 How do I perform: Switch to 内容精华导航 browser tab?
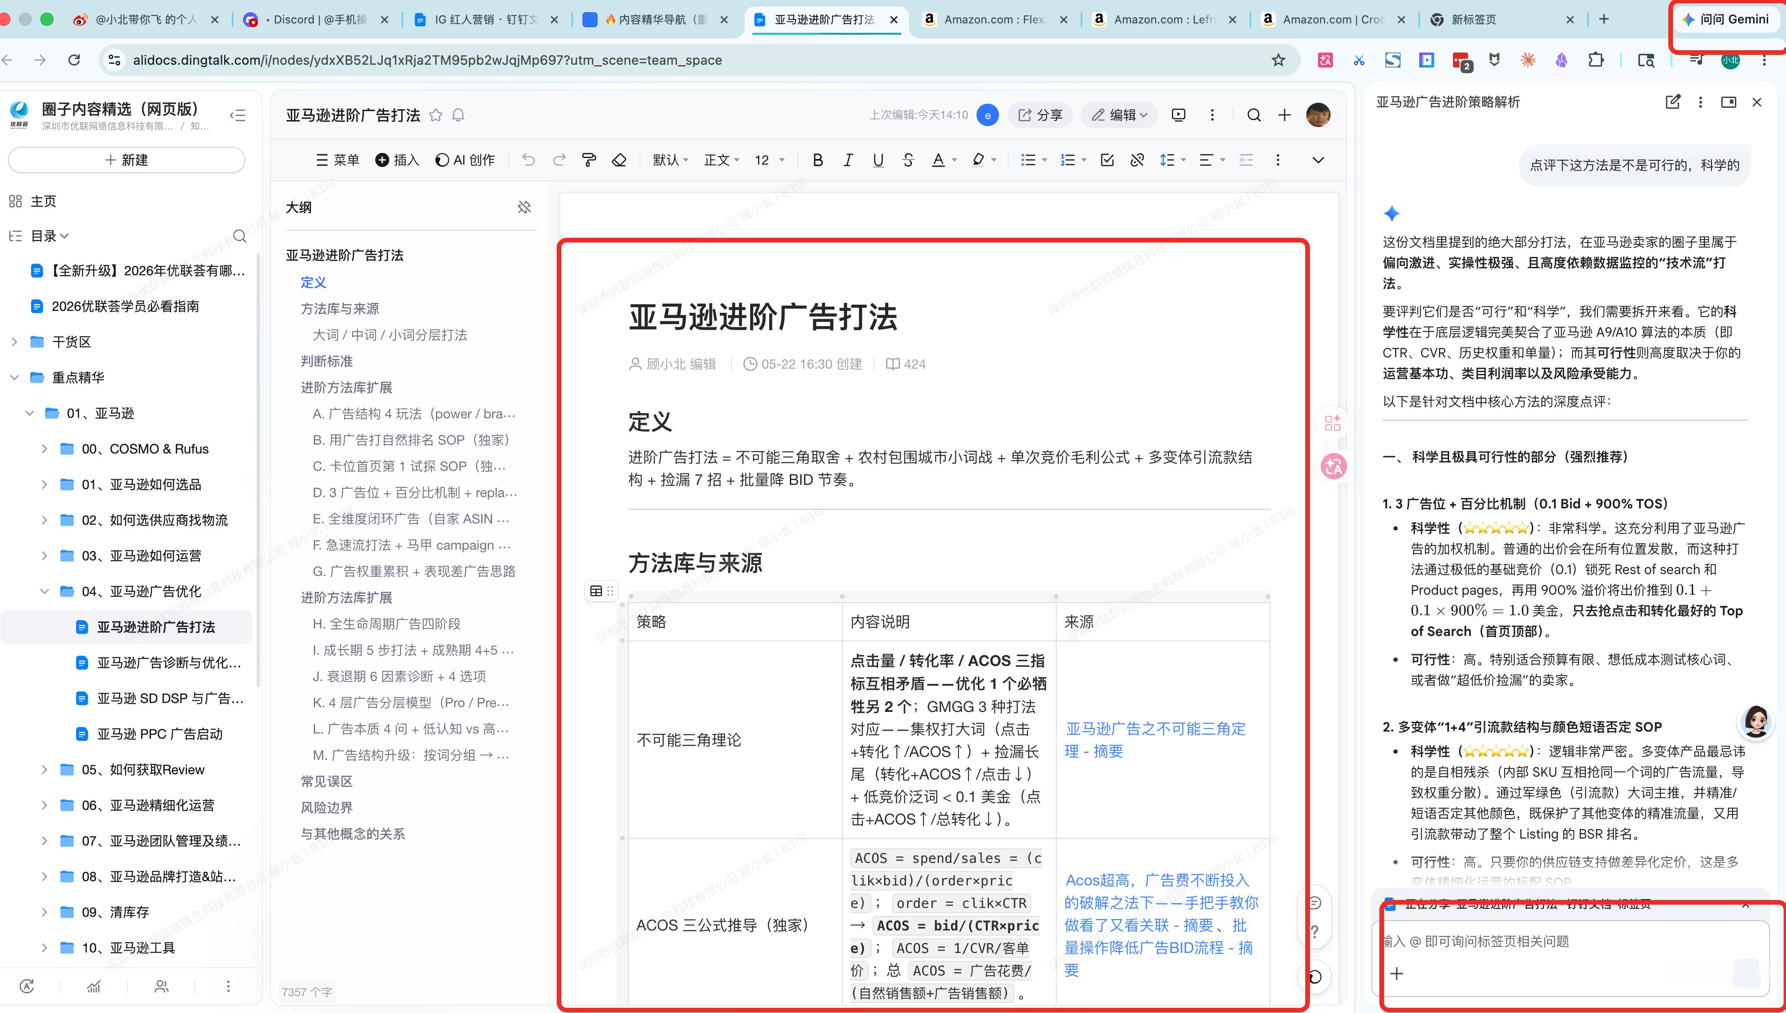coord(655,20)
